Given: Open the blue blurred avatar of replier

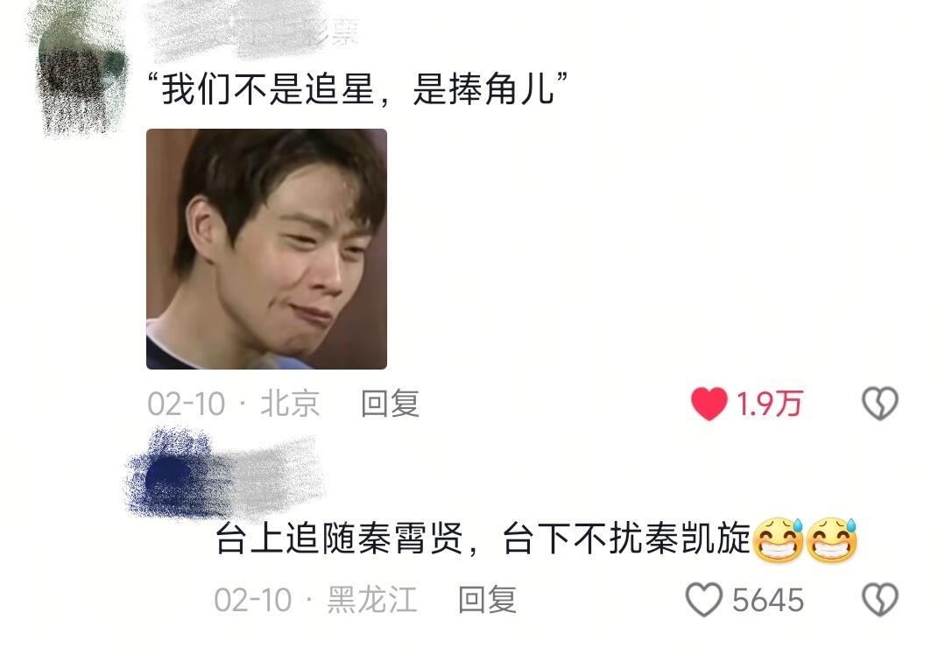Looking at the screenshot, I should point(171,475).
